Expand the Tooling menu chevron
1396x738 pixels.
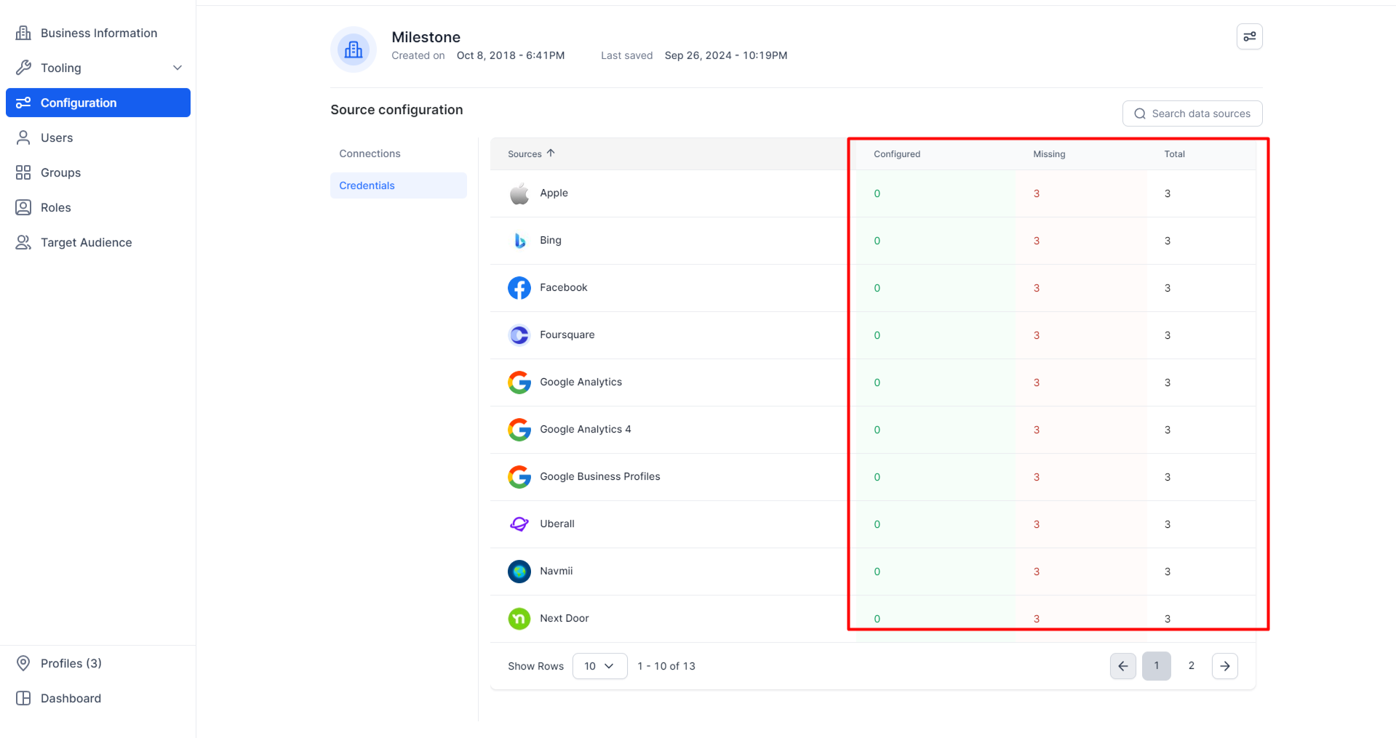[x=178, y=68]
